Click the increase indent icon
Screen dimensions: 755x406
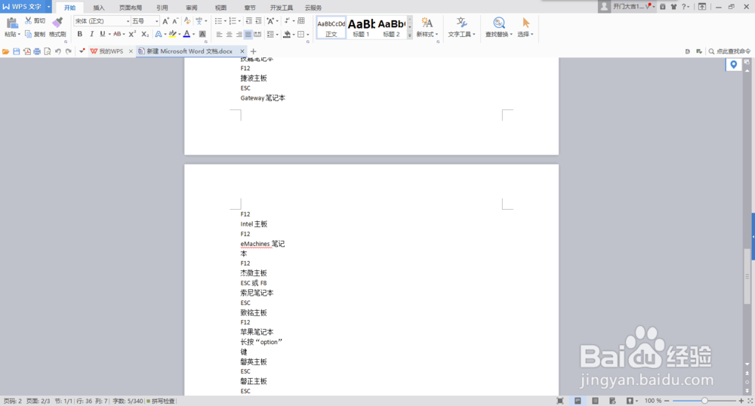258,20
